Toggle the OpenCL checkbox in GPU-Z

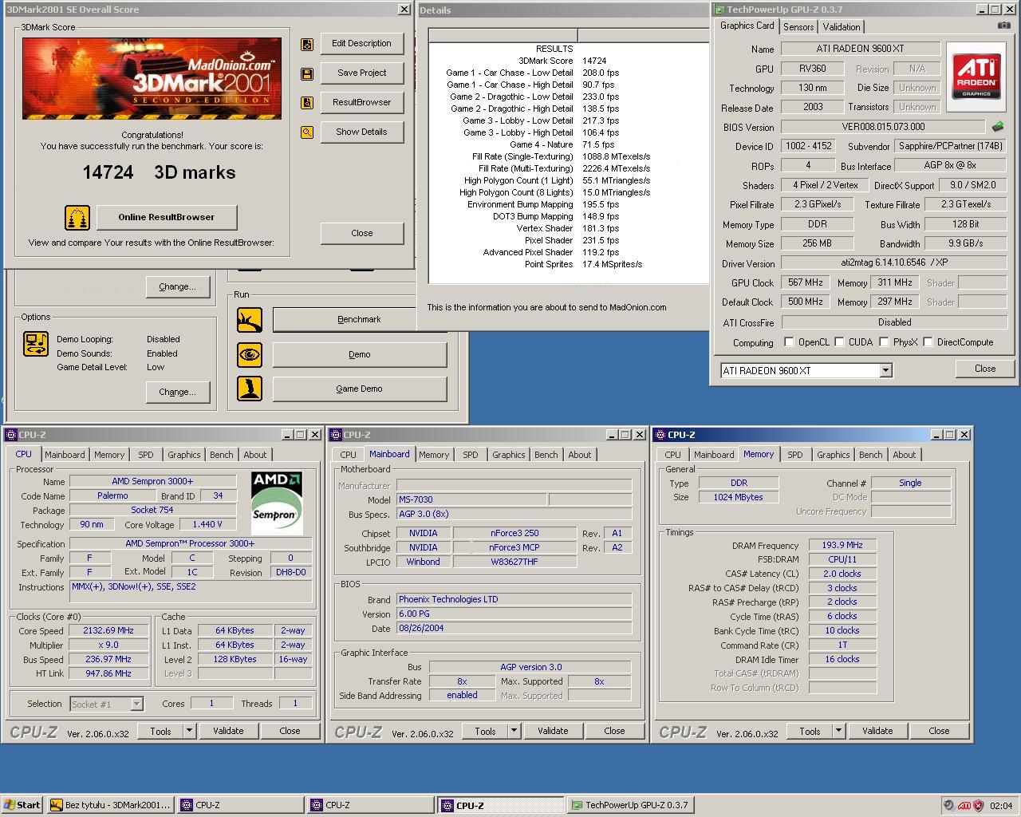[x=789, y=341]
